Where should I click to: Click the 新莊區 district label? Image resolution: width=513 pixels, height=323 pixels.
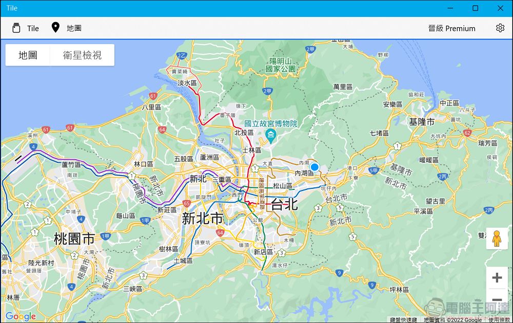(167, 210)
